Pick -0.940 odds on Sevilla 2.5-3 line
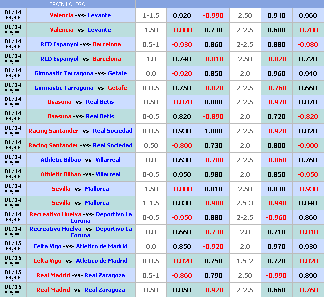 (276, 203)
